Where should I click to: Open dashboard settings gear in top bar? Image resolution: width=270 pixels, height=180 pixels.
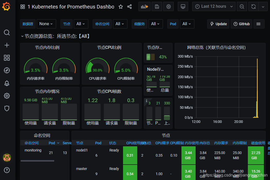pos(168,6)
